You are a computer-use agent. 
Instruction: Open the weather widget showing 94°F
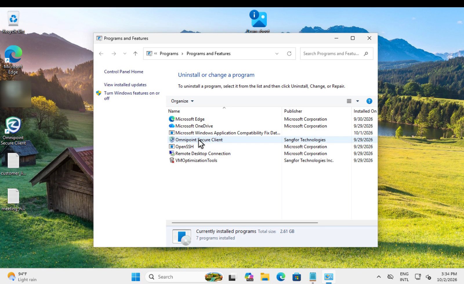click(x=22, y=277)
